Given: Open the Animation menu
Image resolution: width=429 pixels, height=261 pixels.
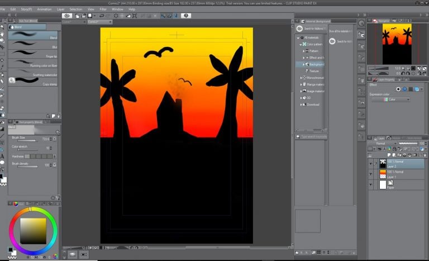Looking at the screenshot, I should pos(44,9).
